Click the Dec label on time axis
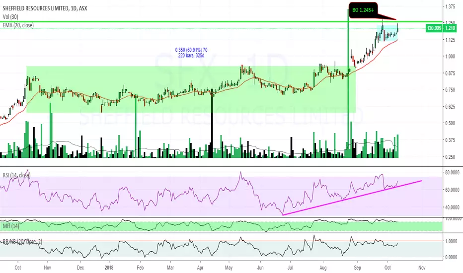This screenshot has height=273, width=463. coord(80,268)
